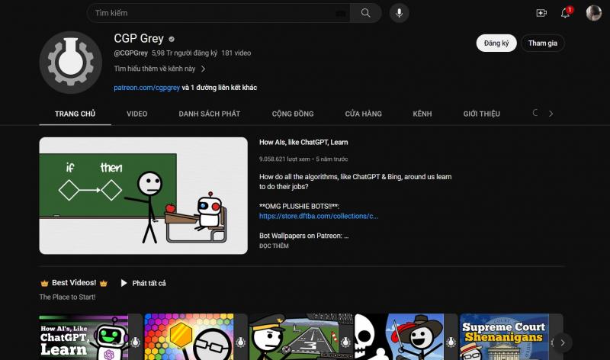This screenshot has width=610, height=360.
Task: Open the 'How AIs, like ChatGPT, Learn' title
Action: pos(303,143)
